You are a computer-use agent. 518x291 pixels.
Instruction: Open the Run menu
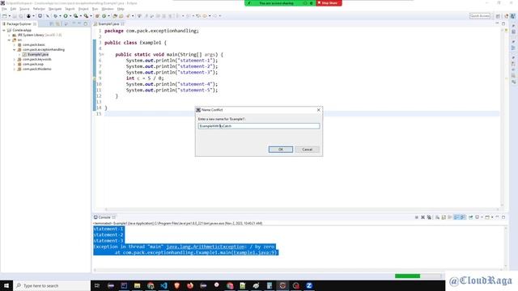[95, 9]
